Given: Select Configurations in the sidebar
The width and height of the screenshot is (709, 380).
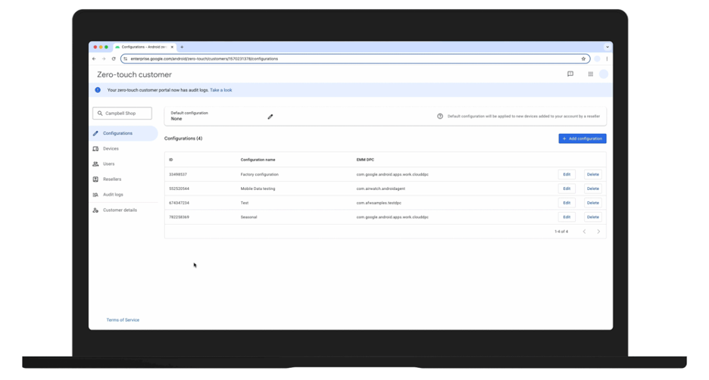Looking at the screenshot, I should (x=123, y=133).
